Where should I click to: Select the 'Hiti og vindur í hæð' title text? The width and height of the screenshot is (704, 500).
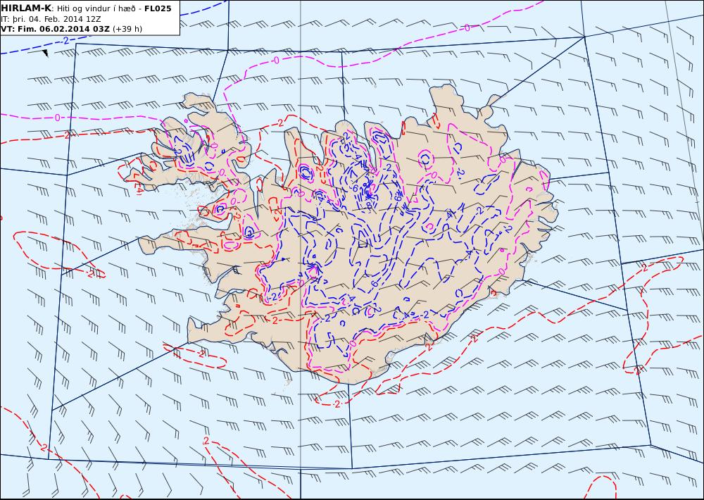[x=96, y=9]
